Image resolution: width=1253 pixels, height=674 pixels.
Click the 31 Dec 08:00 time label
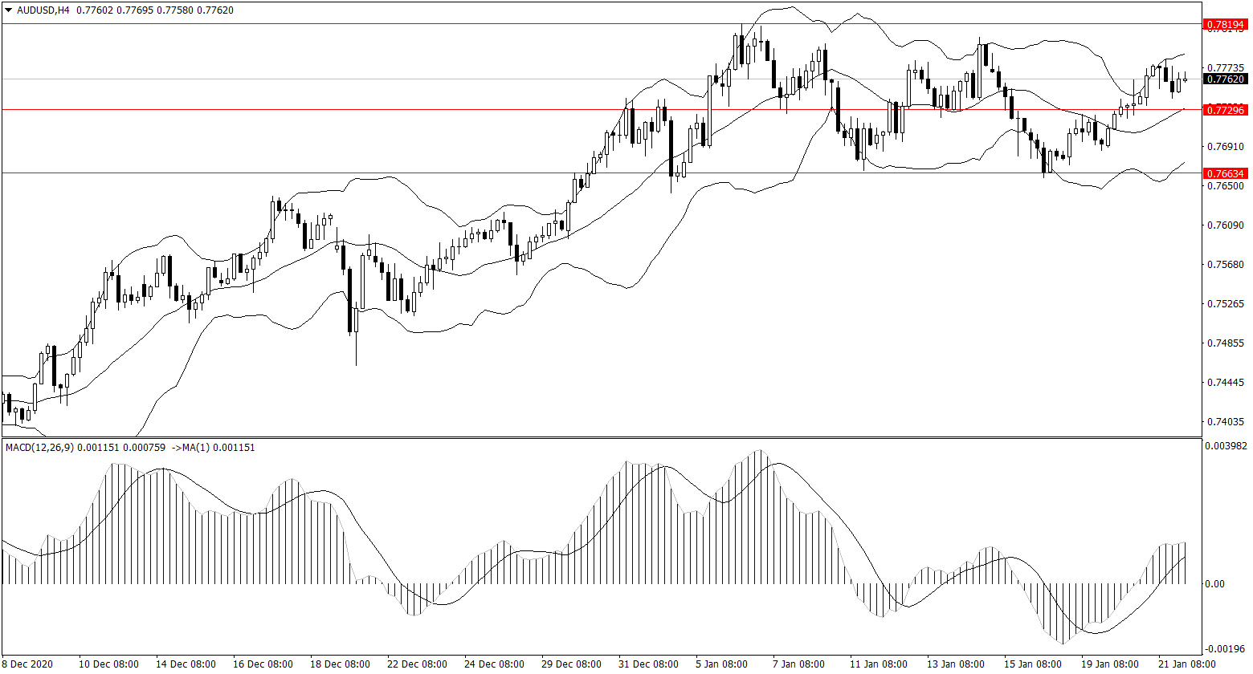coord(647,664)
